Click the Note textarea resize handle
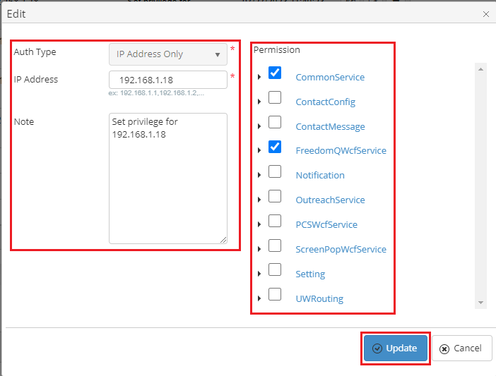The image size is (496, 376). (223, 240)
